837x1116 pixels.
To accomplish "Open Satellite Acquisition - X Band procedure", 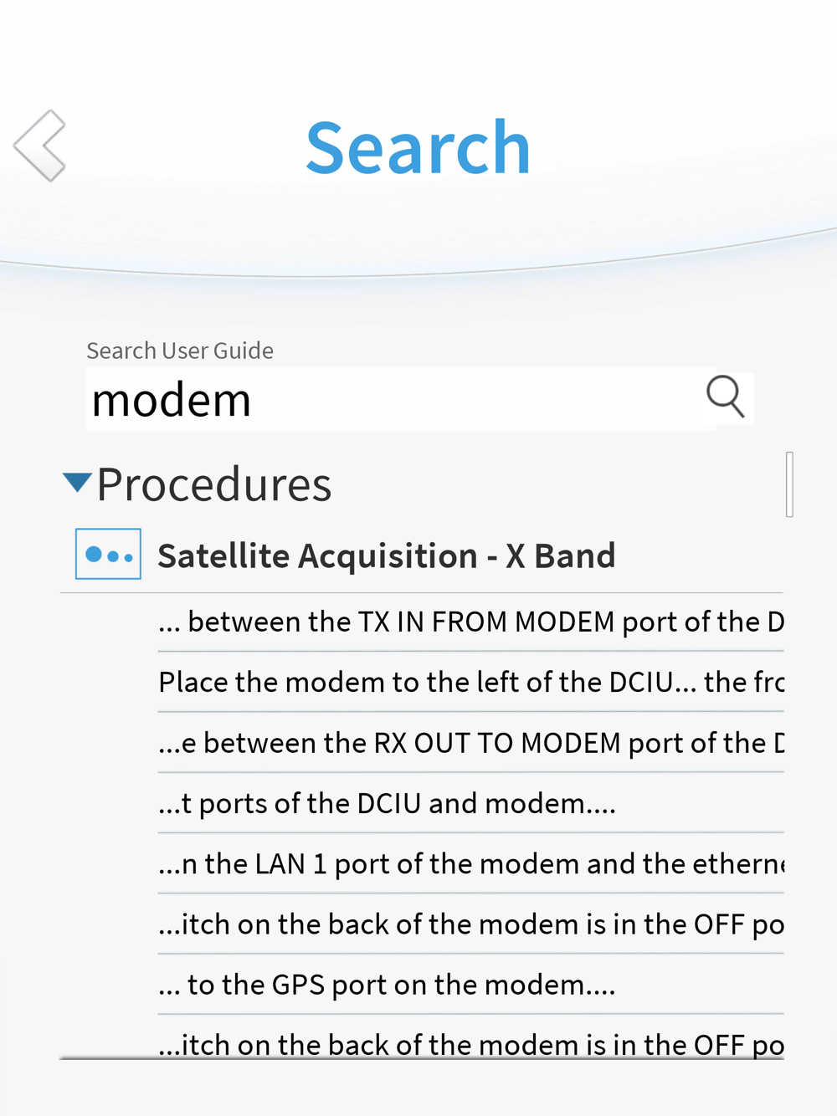I will [x=387, y=555].
